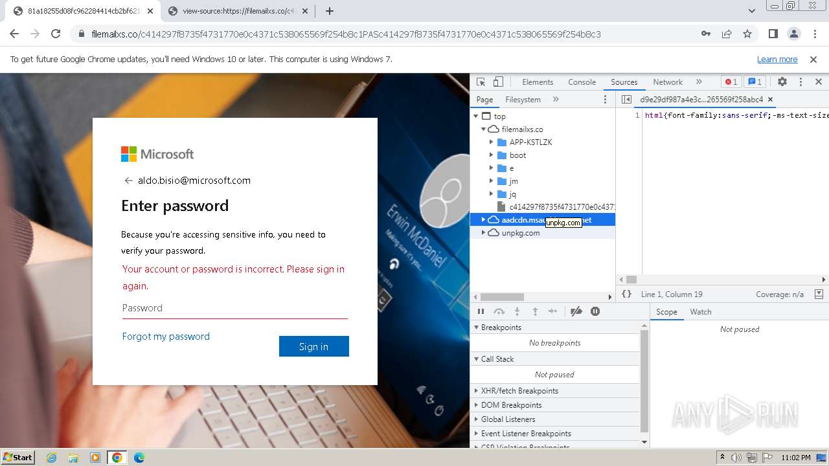829x466 pixels.
Task: Click the saved passwords key icon
Action: (x=706, y=34)
